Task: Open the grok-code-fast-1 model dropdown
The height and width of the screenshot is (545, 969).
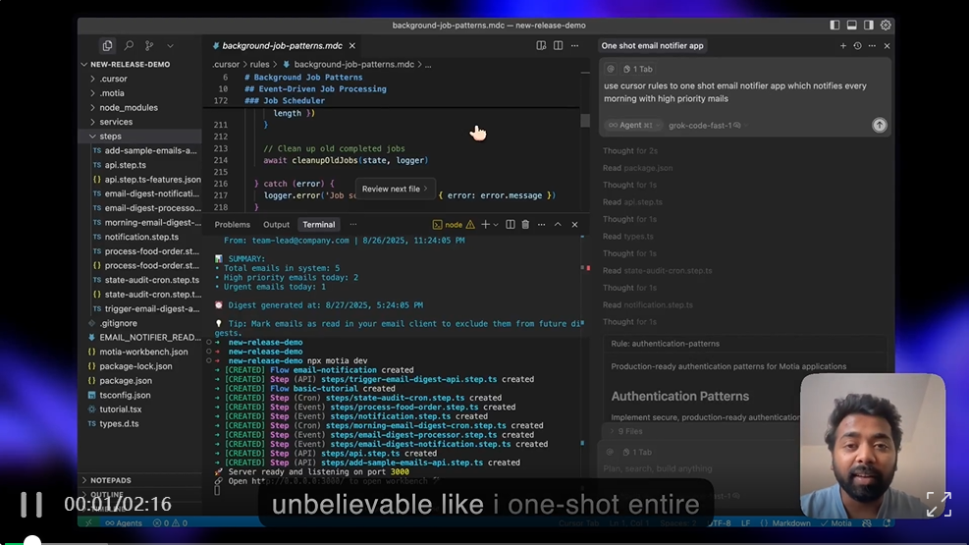Action: click(708, 125)
